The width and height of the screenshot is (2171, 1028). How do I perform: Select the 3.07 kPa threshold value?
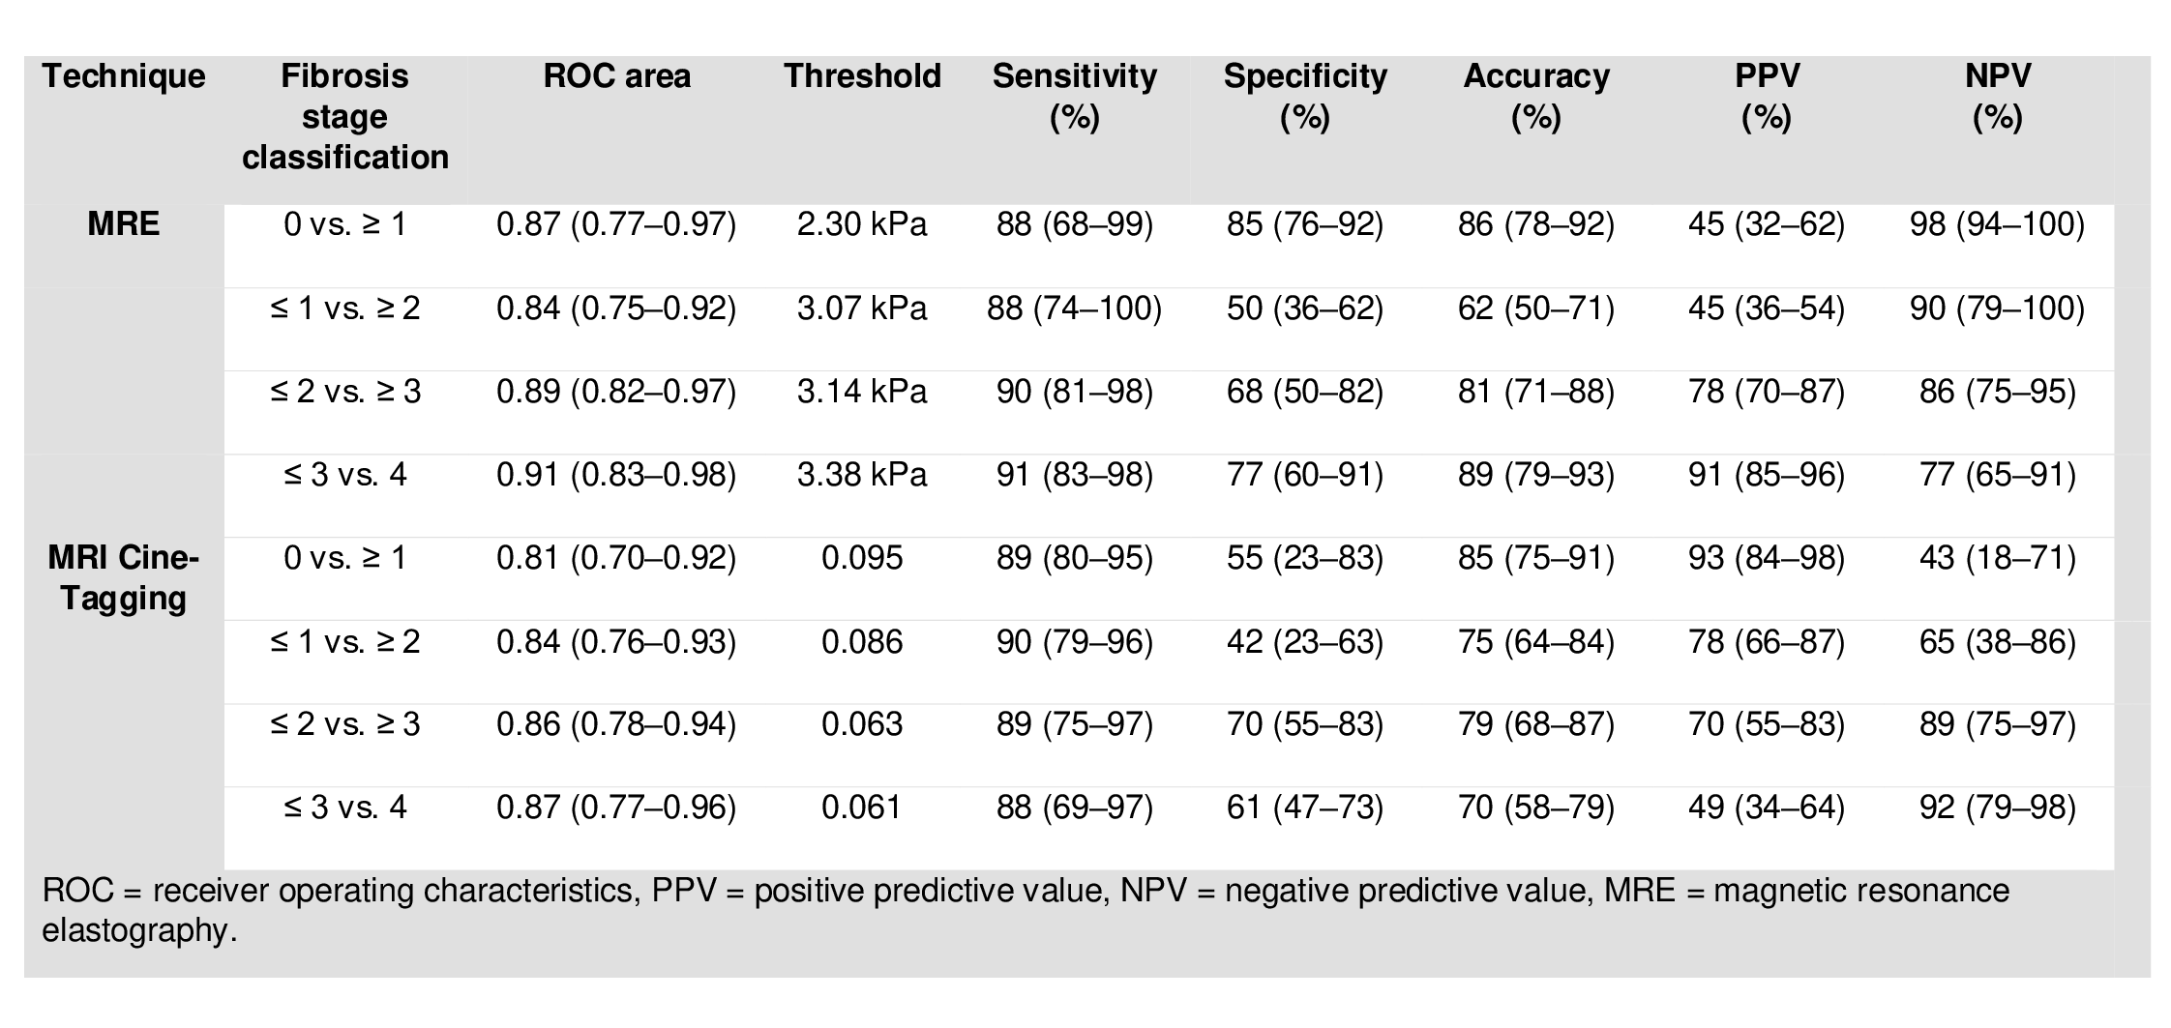[x=862, y=308]
